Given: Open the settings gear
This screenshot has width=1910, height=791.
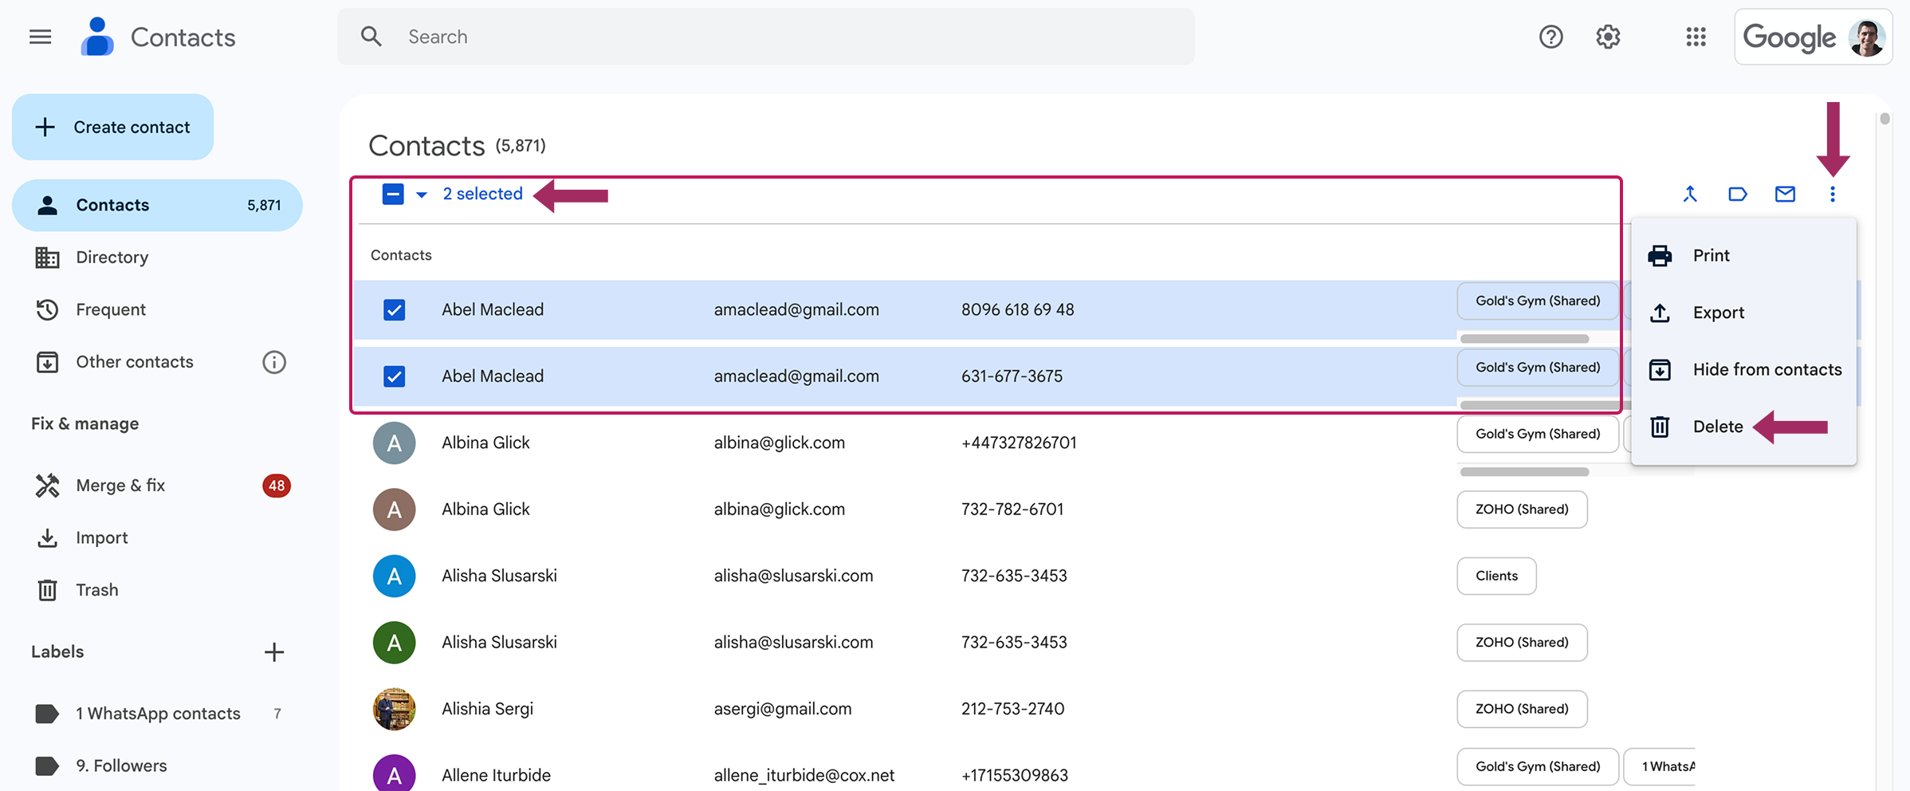Looking at the screenshot, I should (1608, 37).
